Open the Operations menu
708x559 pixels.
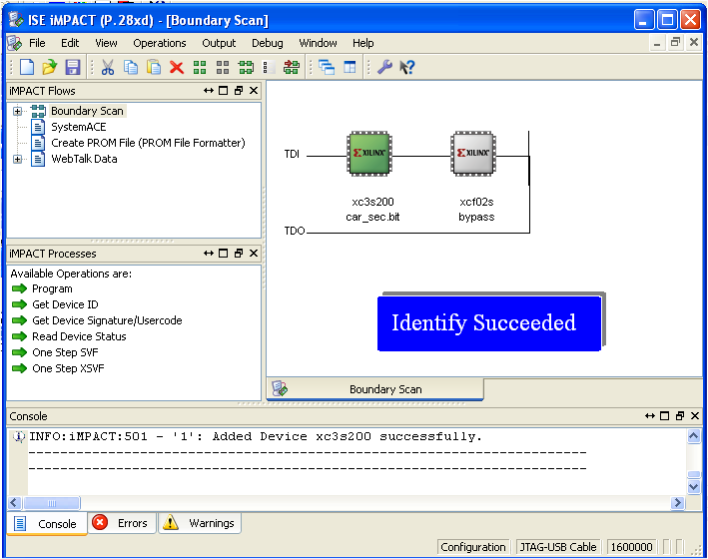pos(159,43)
